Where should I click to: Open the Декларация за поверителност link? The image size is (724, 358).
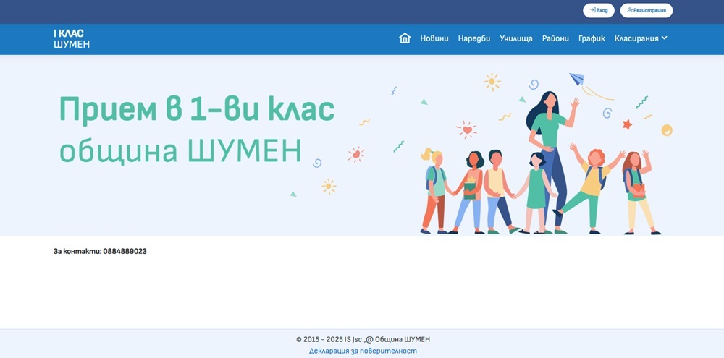[363, 351]
